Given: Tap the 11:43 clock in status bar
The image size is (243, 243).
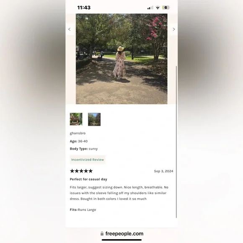Looking at the screenshot, I should click(84, 8).
